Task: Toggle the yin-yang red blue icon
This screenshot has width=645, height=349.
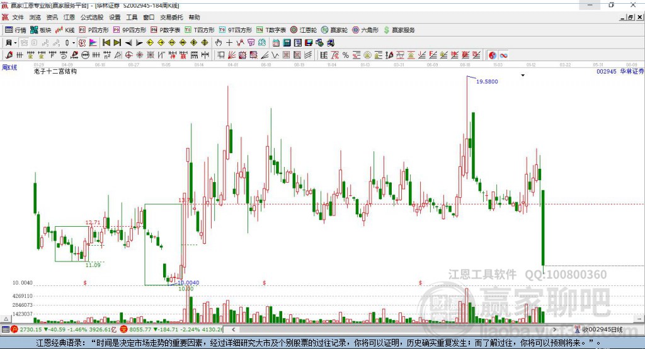Action: [493, 55]
